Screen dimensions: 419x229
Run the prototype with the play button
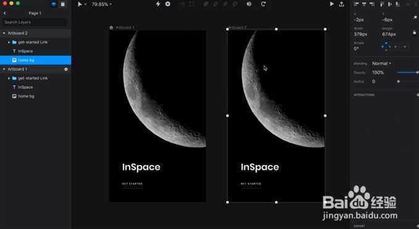(331, 4)
